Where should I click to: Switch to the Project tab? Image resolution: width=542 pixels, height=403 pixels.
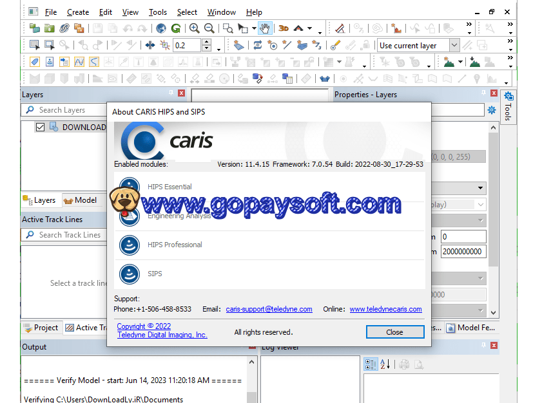[41, 328]
